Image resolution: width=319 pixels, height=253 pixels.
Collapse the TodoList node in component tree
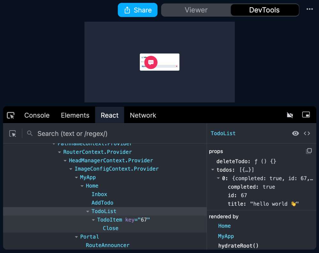[x=88, y=211]
